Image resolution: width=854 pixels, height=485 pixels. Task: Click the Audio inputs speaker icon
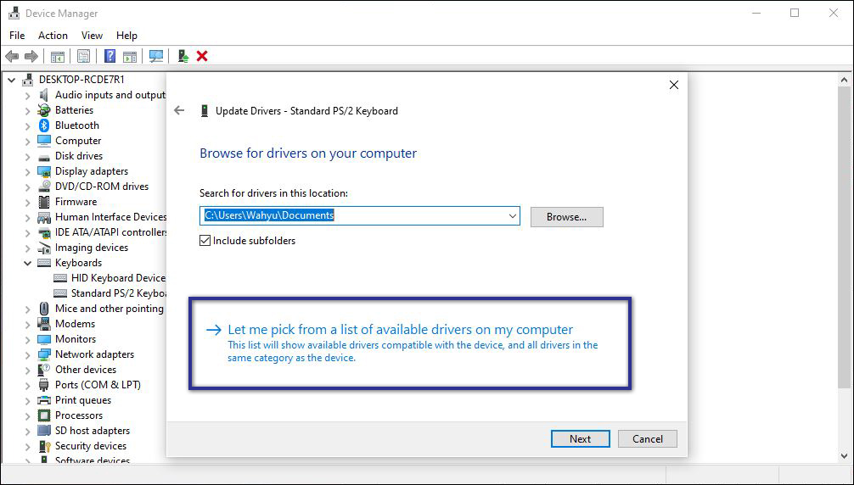point(44,95)
